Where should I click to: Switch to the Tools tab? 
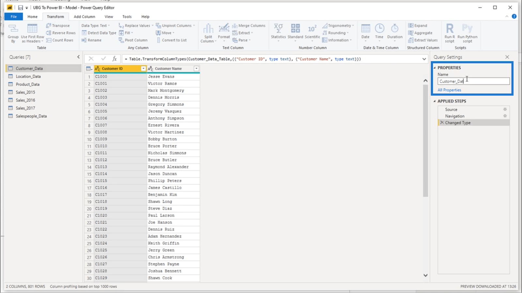127,17
